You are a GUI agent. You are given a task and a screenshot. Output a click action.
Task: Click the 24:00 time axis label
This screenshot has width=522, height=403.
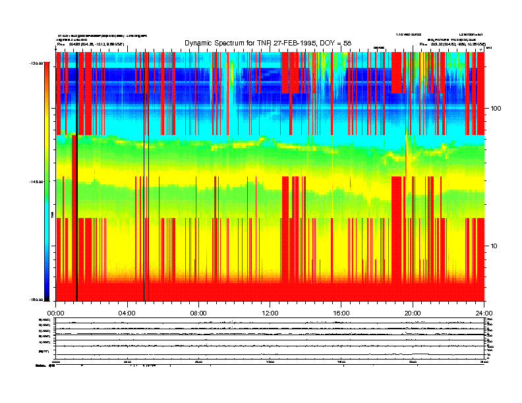pos(484,305)
